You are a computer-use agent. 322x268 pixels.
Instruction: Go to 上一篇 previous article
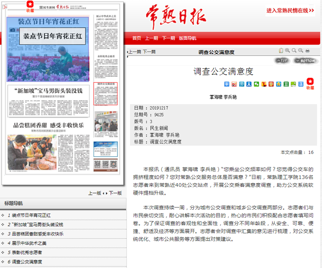point(135,52)
